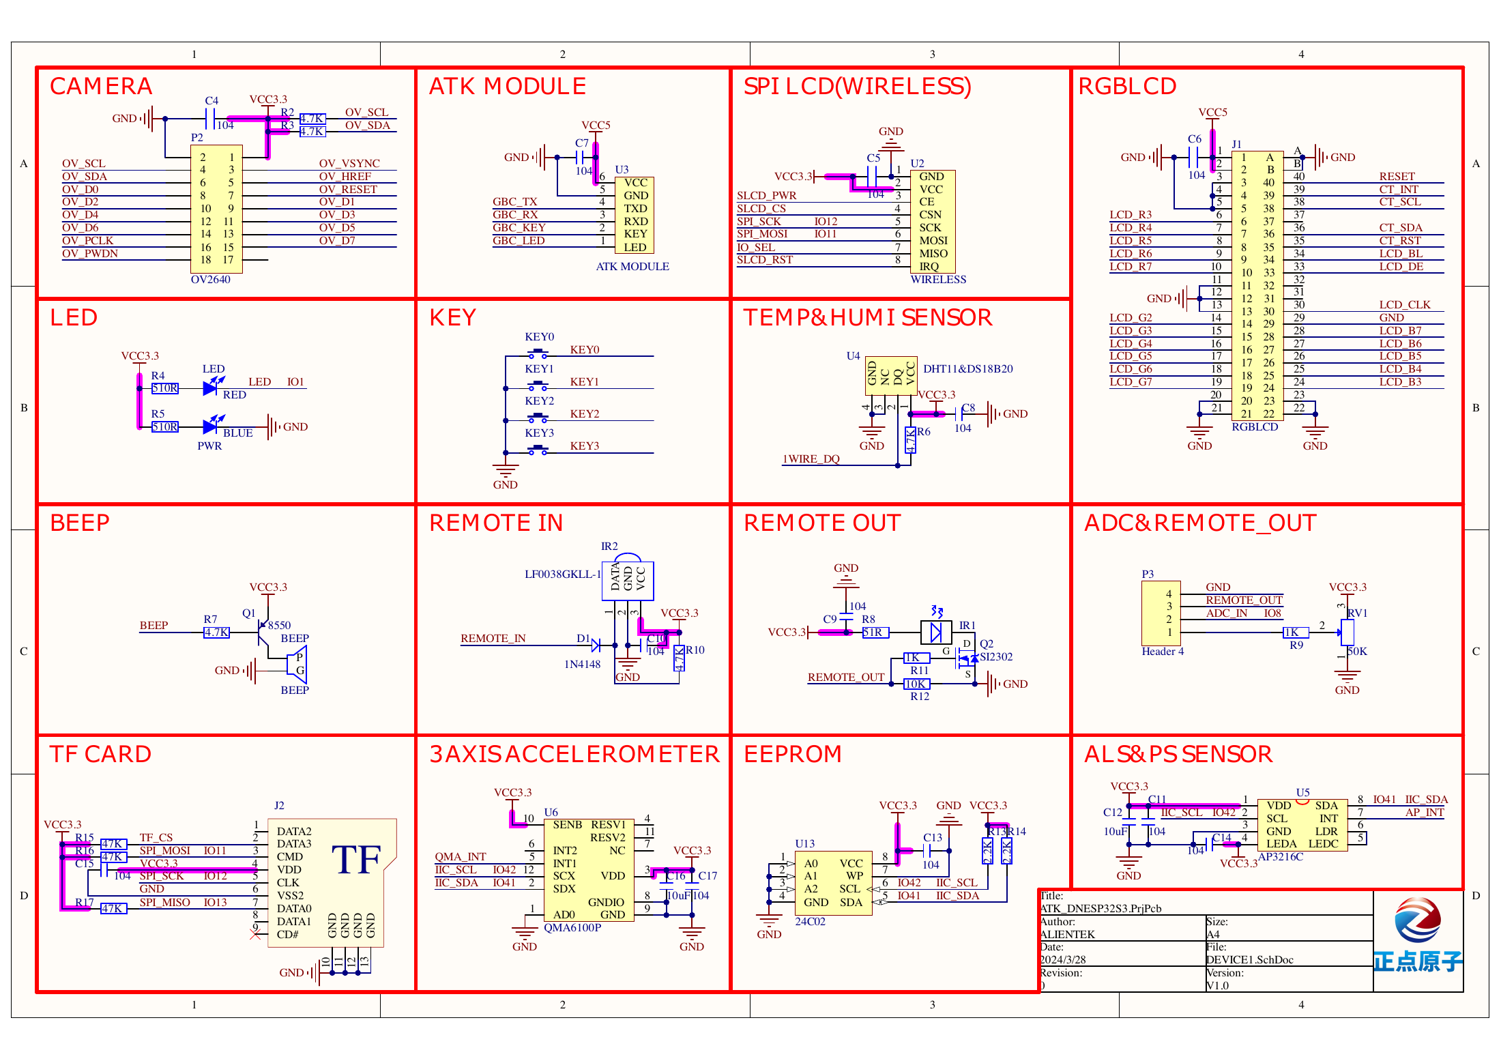The height and width of the screenshot is (1061, 1501).
Task: Select the AP3216C U5 sensor chip
Action: tap(1302, 825)
